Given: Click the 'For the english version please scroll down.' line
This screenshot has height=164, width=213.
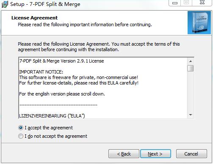Looking at the screenshot, I should coord(62,94).
